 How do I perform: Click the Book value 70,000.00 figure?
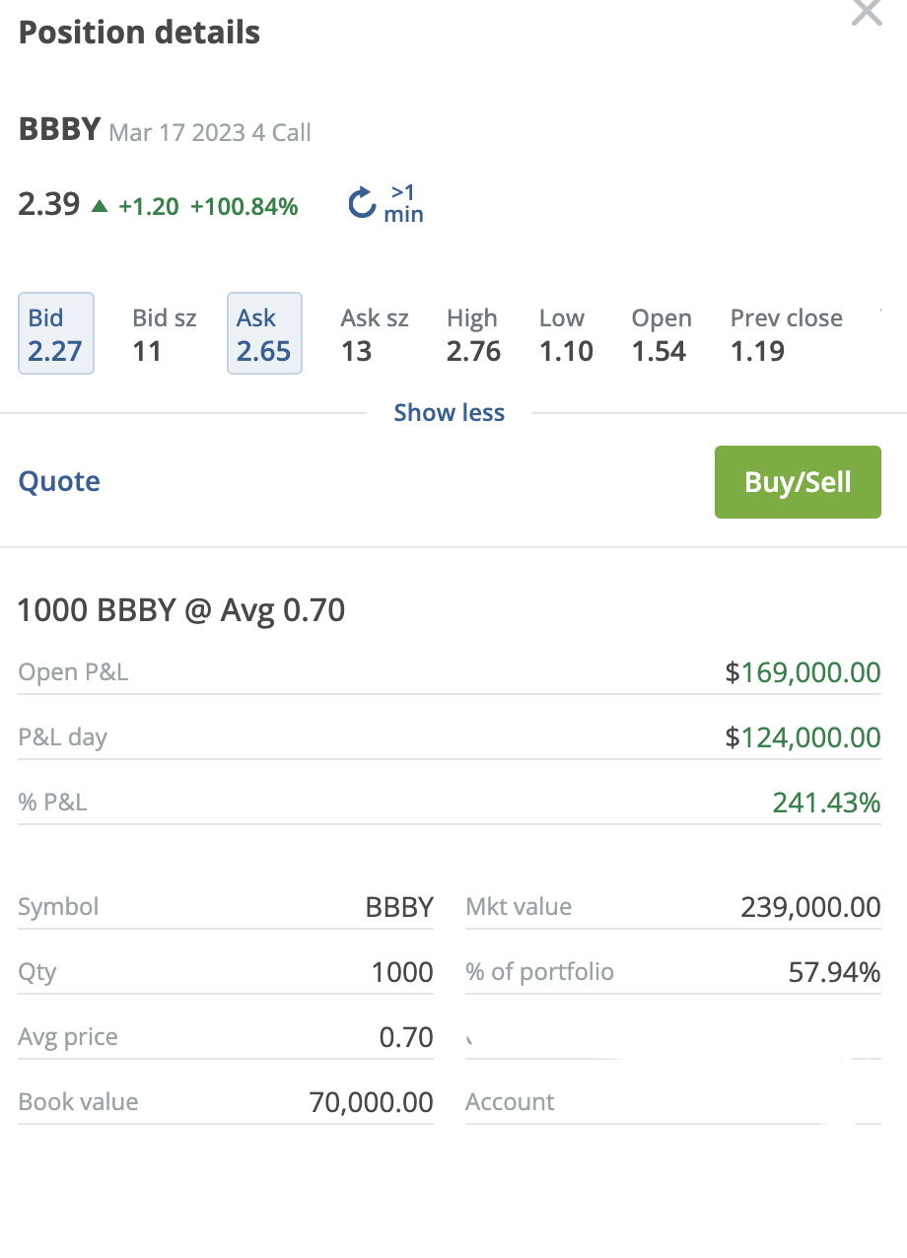pos(371,1102)
